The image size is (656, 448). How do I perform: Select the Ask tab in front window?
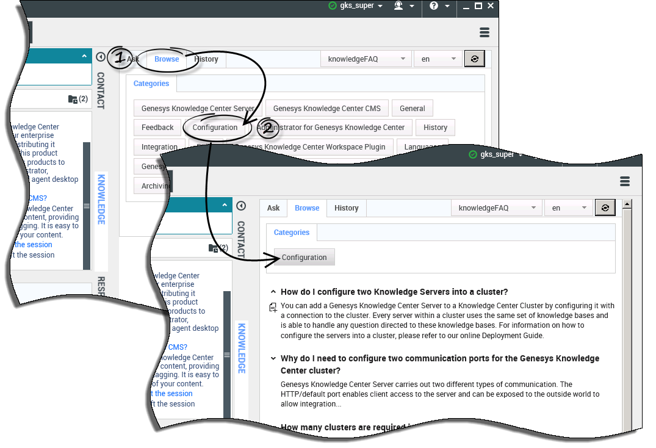point(273,208)
